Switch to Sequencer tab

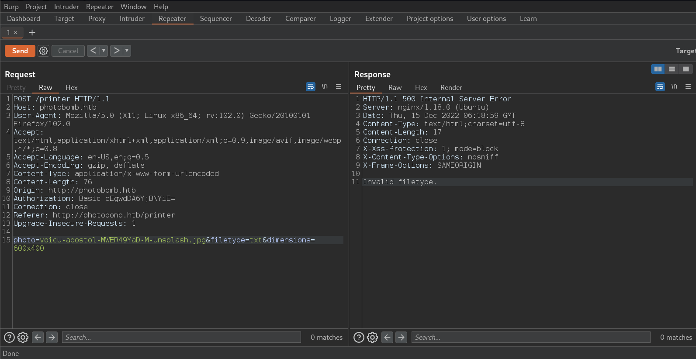[216, 18]
